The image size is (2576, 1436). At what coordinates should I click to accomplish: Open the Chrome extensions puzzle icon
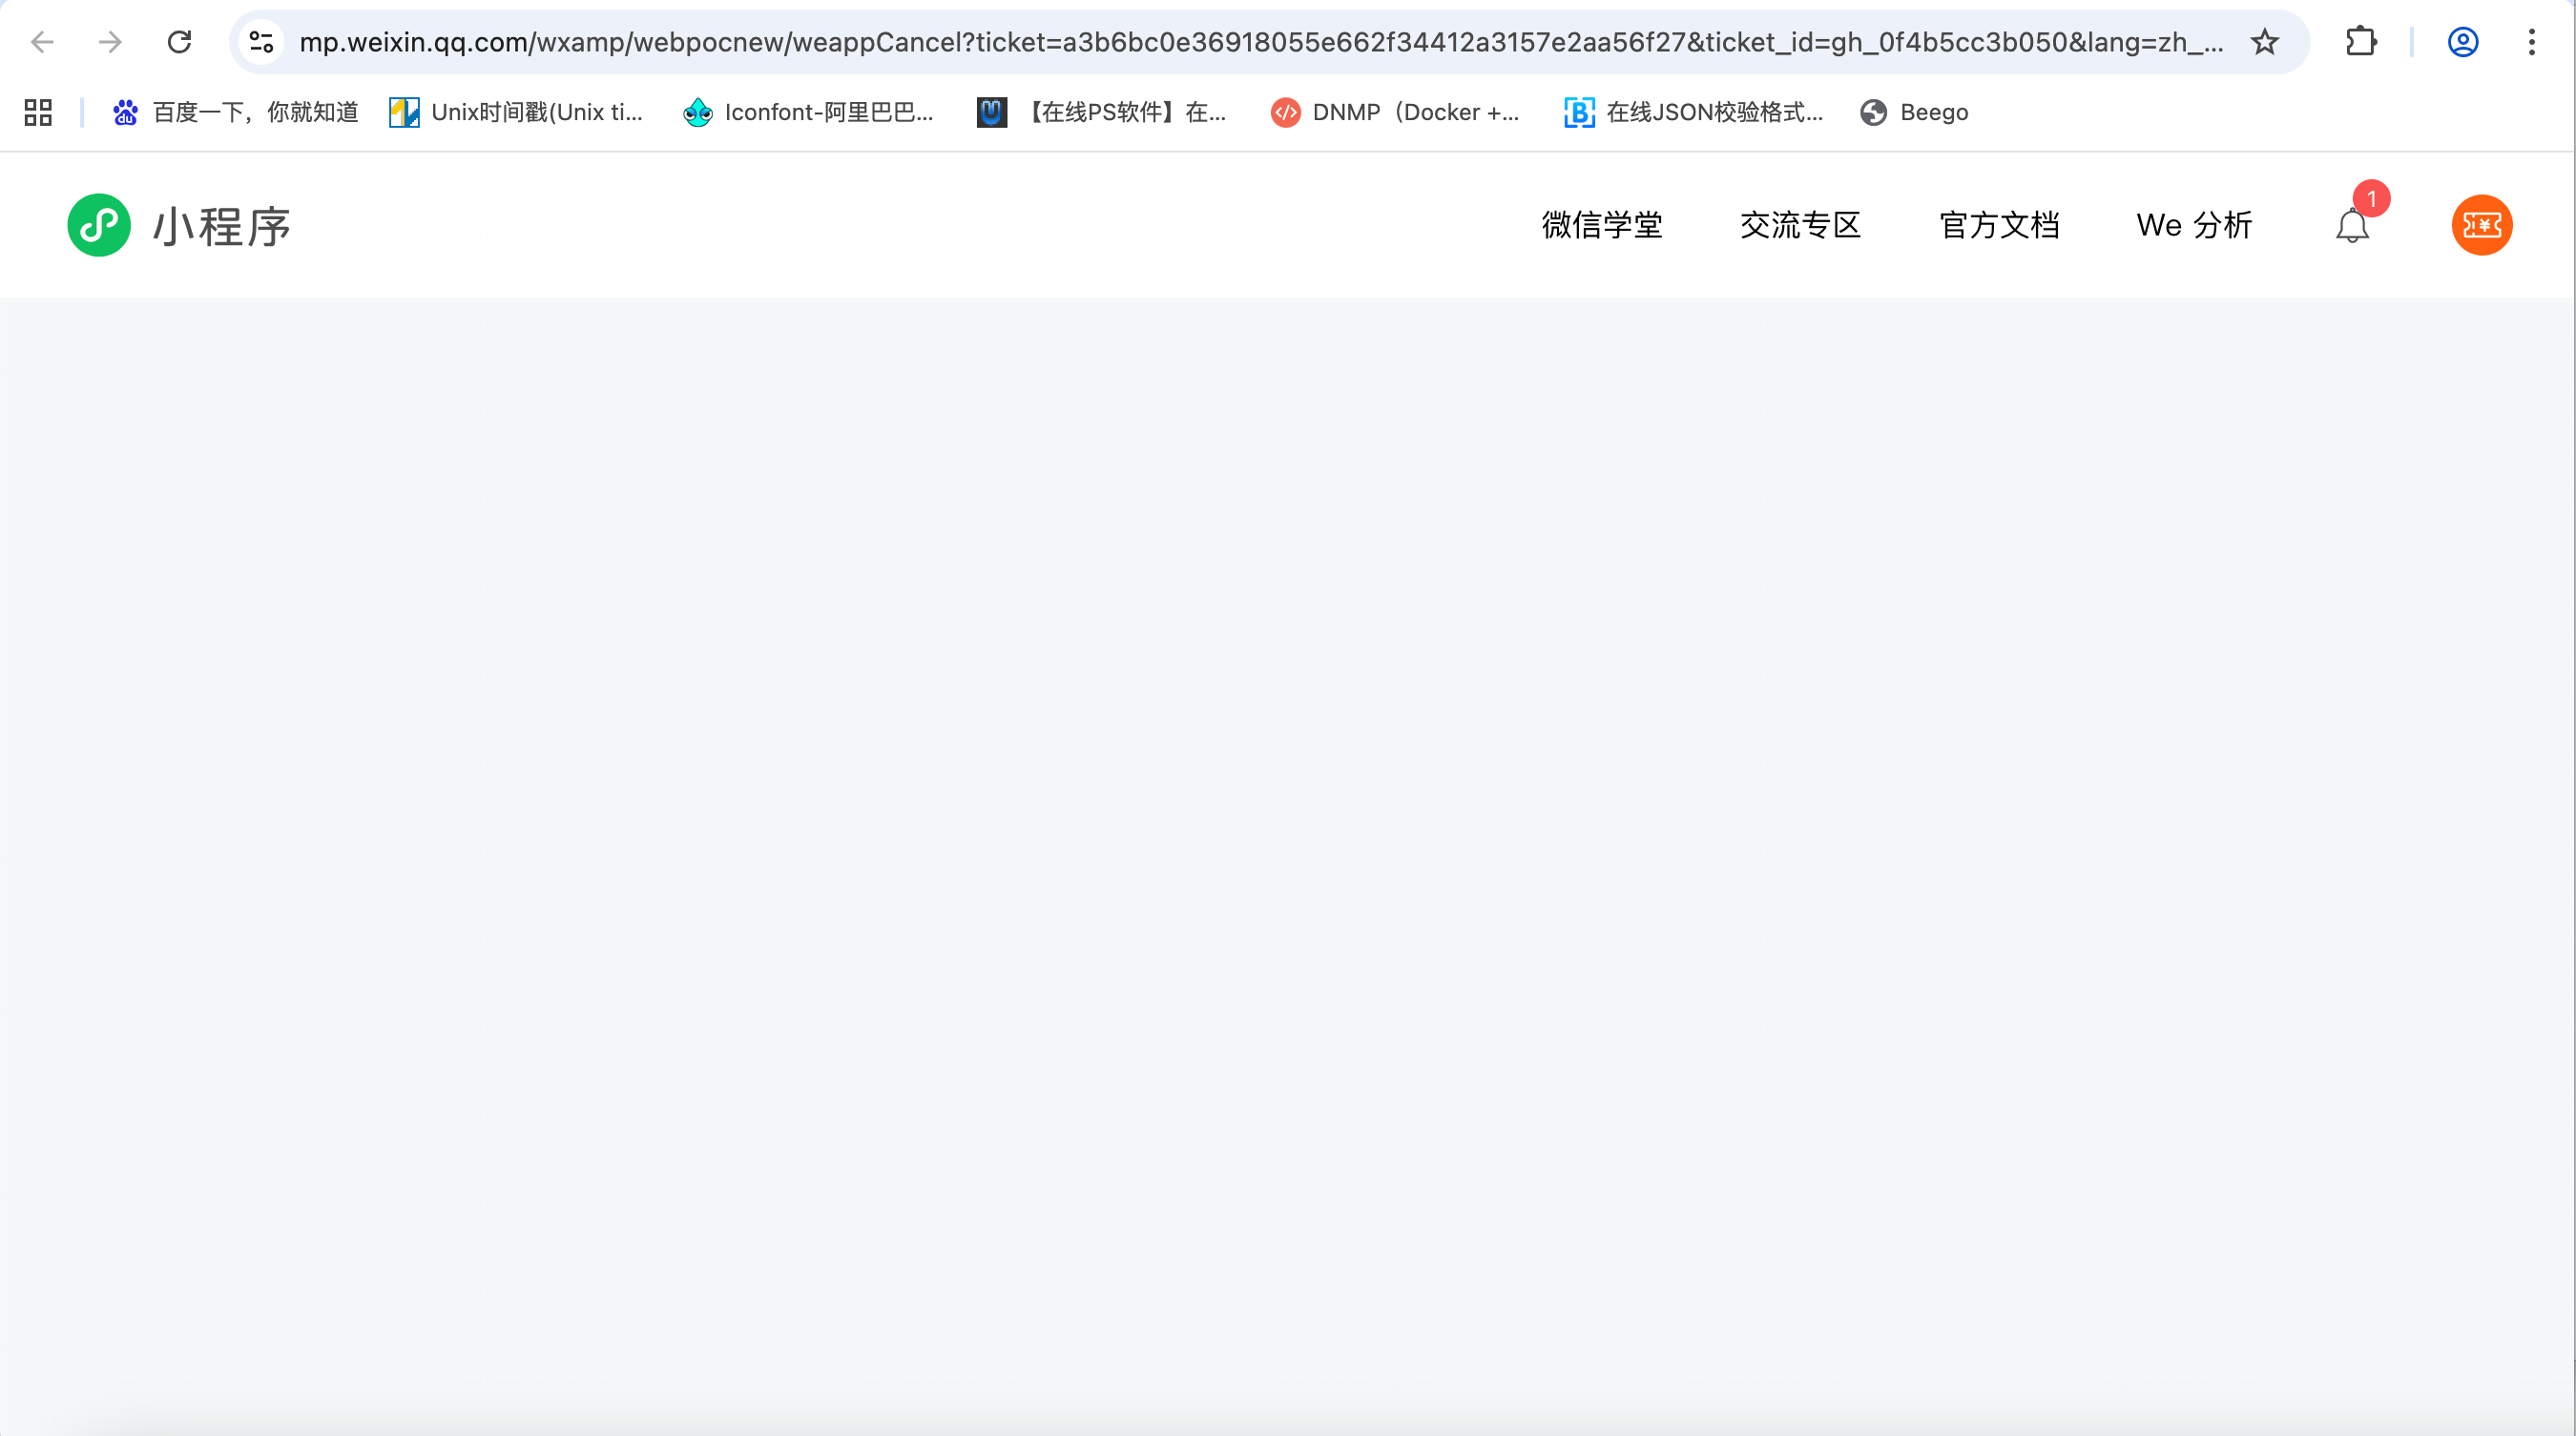point(2360,42)
